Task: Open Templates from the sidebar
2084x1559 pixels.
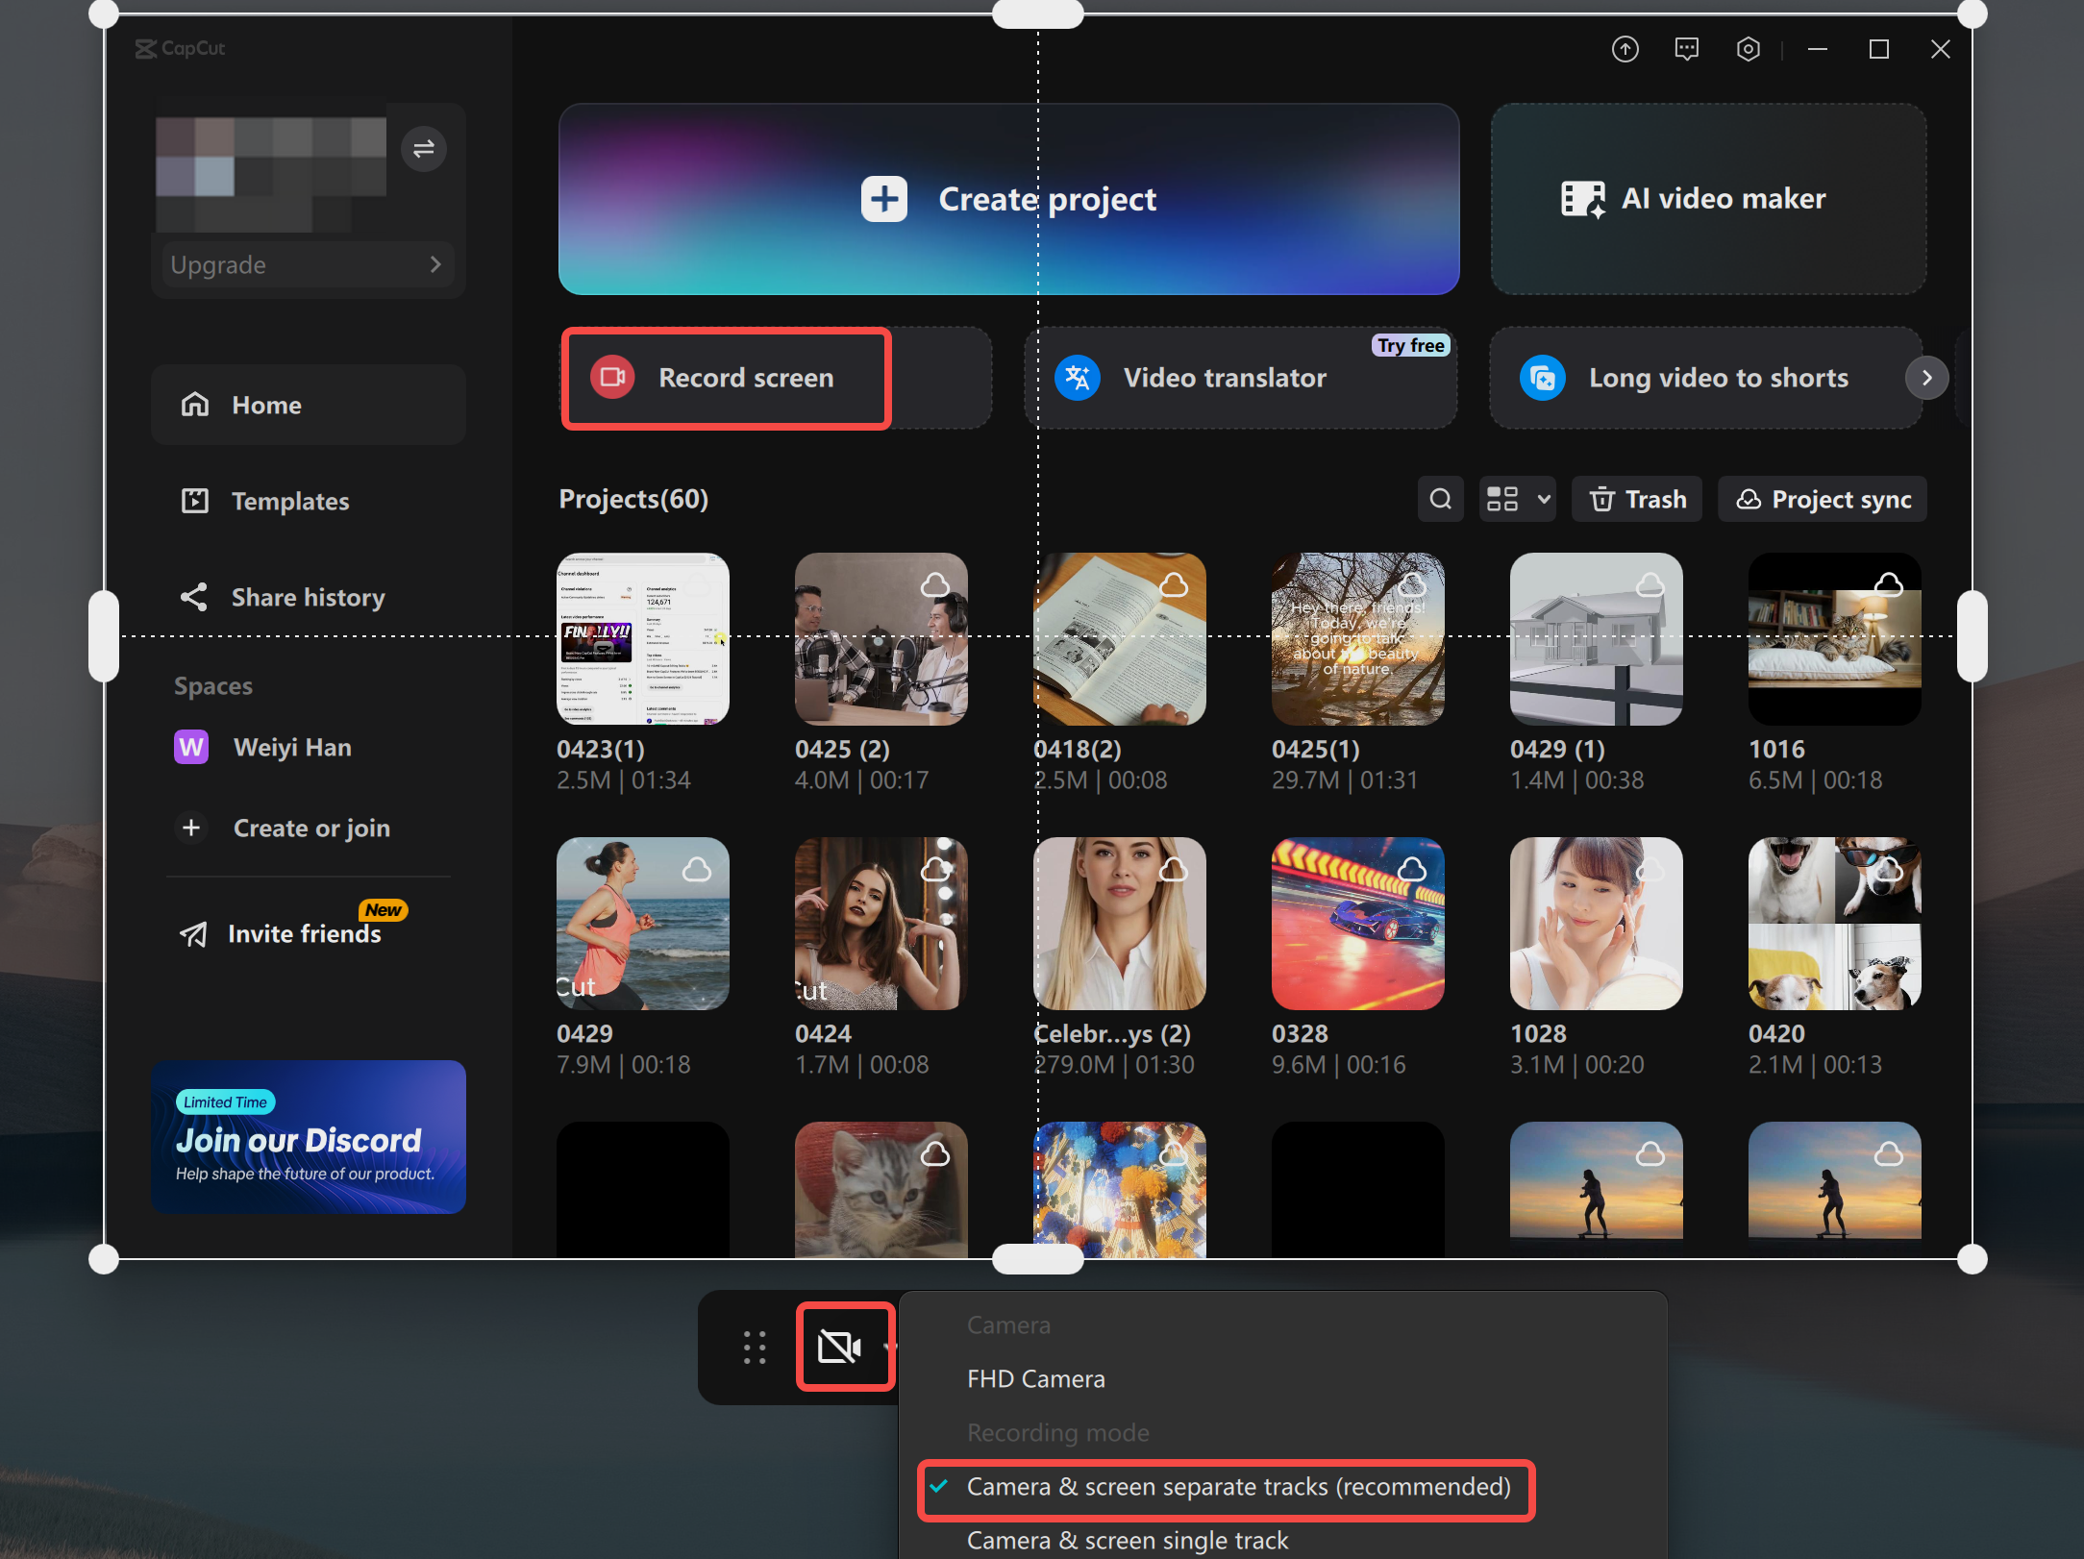Action: 195,501
